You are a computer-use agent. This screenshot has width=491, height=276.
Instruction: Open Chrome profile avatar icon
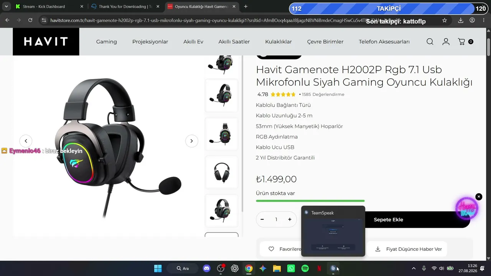pos(472,20)
